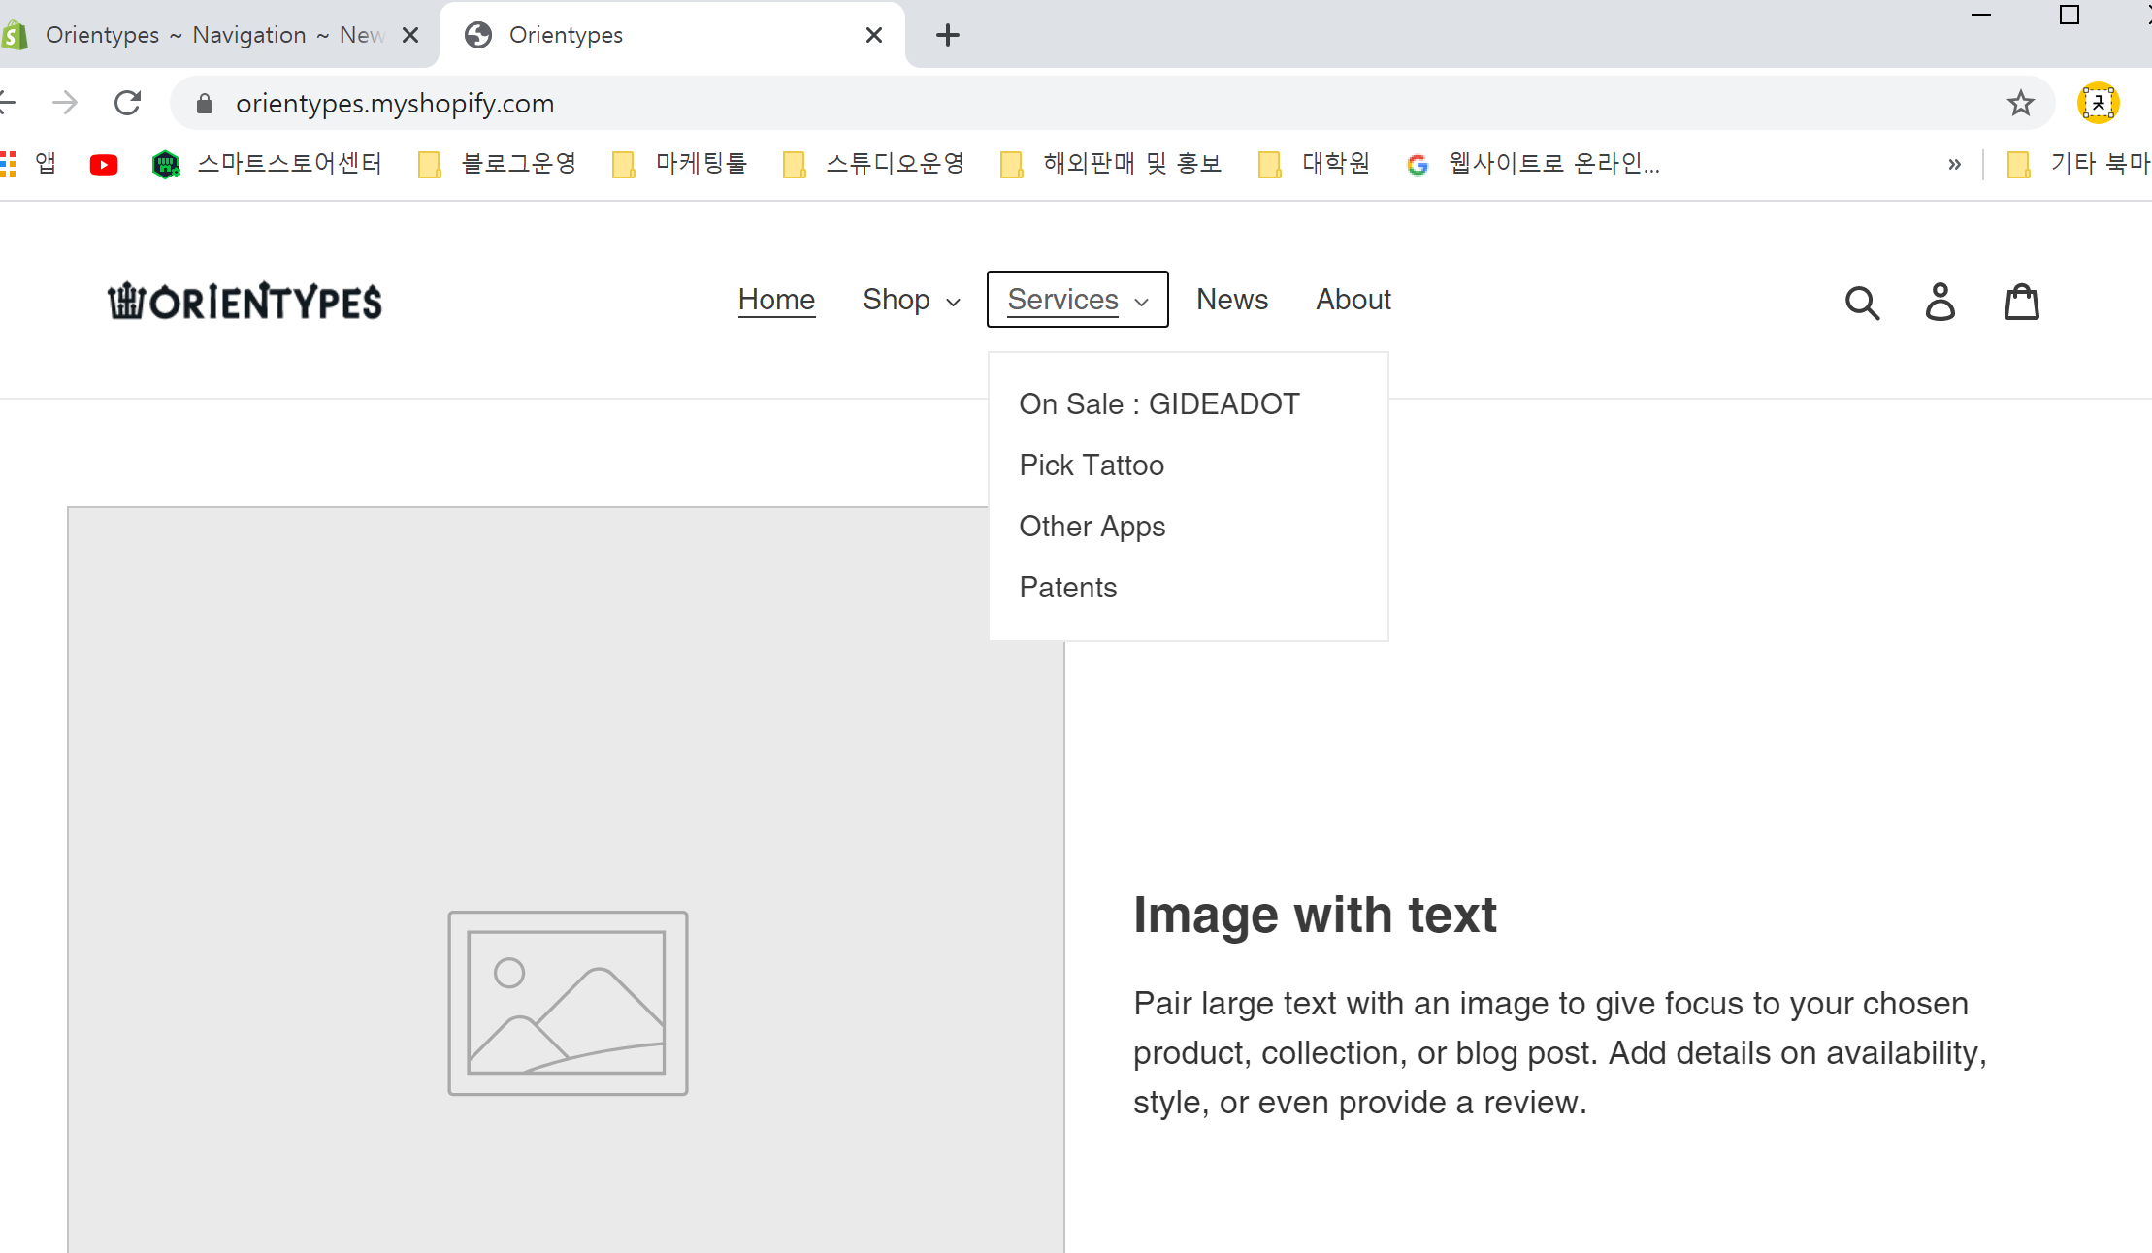The image size is (2152, 1253).
Task: Click the YouTube bookmark icon
Action: 104,165
